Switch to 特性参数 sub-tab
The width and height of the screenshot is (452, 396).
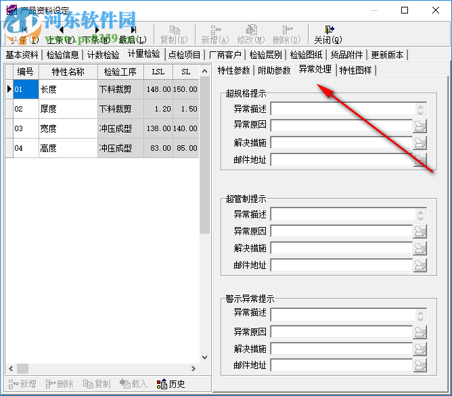[x=234, y=70]
